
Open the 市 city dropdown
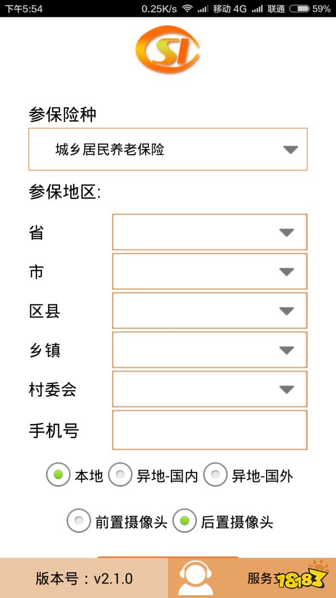coord(209,271)
